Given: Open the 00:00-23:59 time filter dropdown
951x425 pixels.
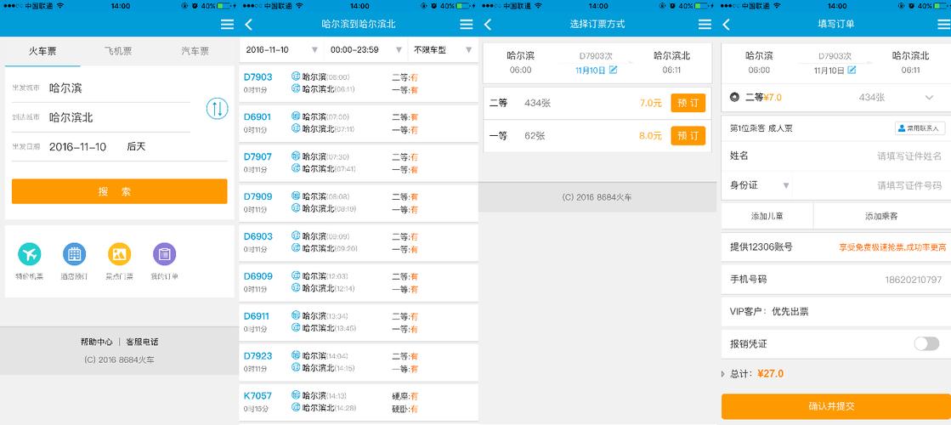Looking at the screenshot, I should (366, 49).
